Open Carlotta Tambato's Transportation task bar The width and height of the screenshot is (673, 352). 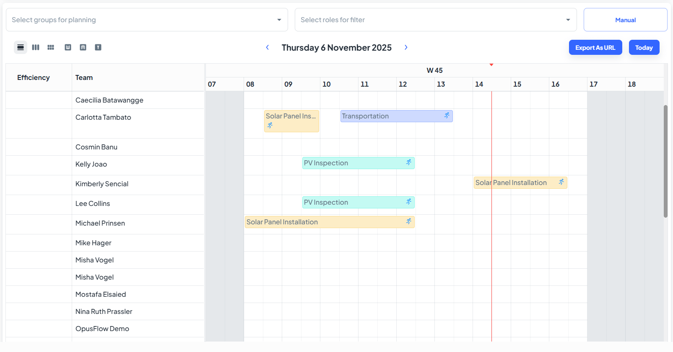tap(396, 116)
